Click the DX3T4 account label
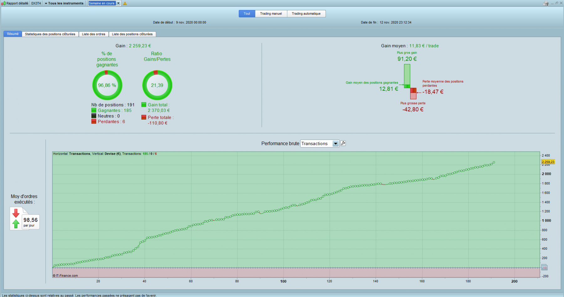This screenshot has height=297, width=564. [x=36, y=3]
